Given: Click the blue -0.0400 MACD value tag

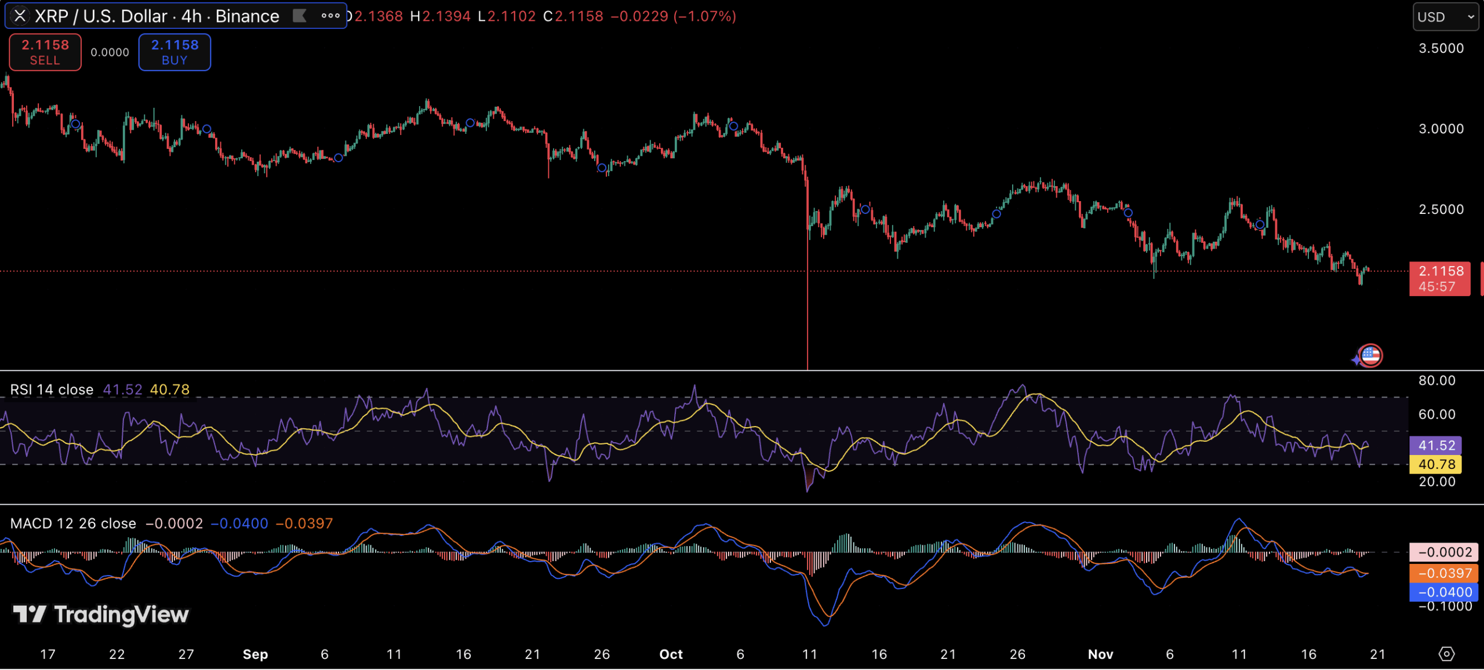Looking at the screenshot, I should pyautogui.click(x=1444, y=592).
